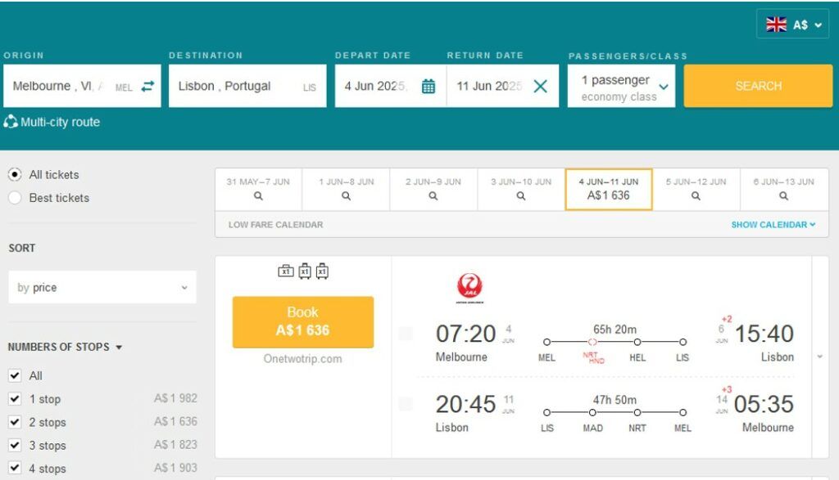Click the magnifier icon under 2 JUN–9 JUN

tap(433, 195)
